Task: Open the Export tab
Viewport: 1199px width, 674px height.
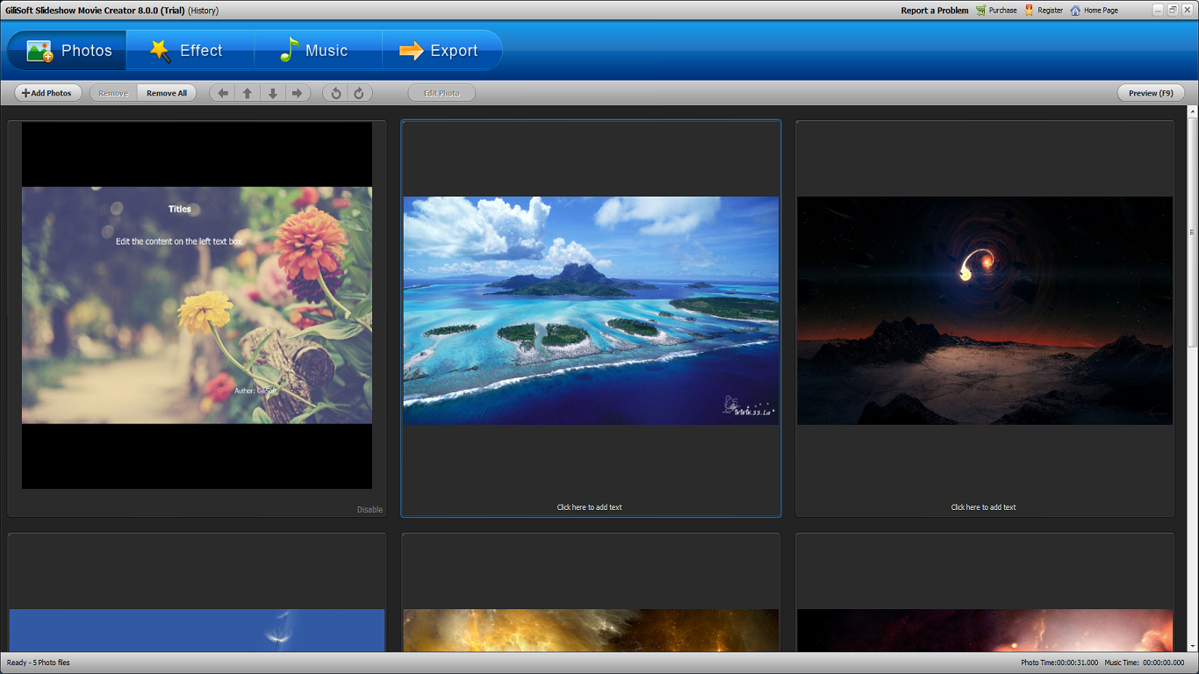Action: click(x=442, y=50)
